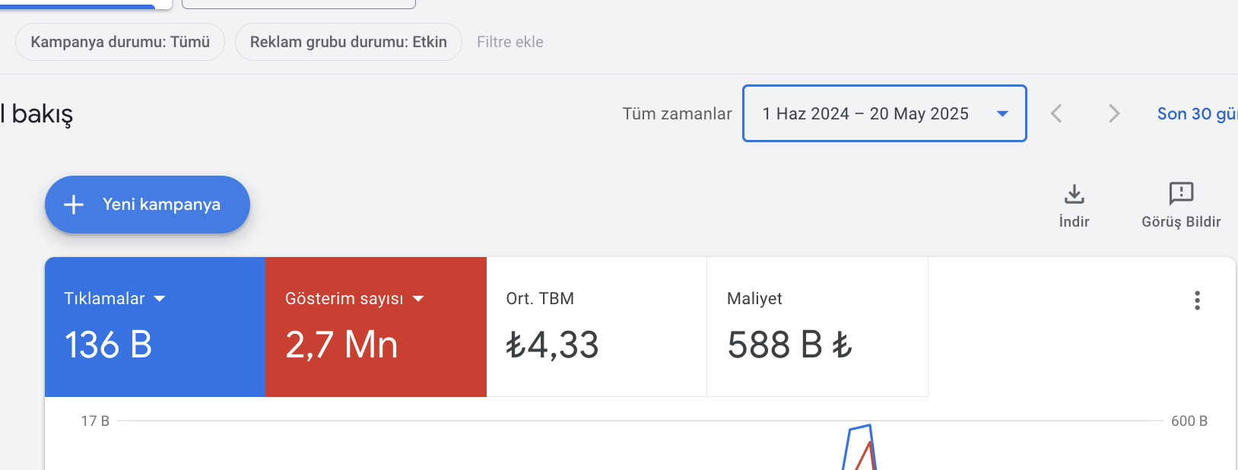Click the İndir download icon
The height and width of the screenshot is (470, 1238).
pyautogui.click(x=1074, y=194)
